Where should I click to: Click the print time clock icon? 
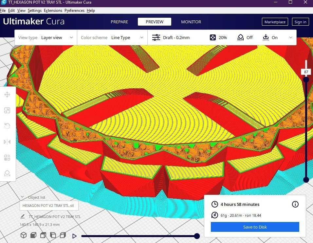coord(214,204)
